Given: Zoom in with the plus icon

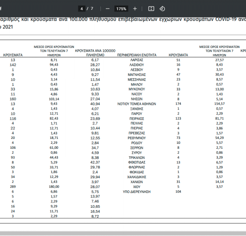Looking at the screenshot, I should (x=135, y=9).
